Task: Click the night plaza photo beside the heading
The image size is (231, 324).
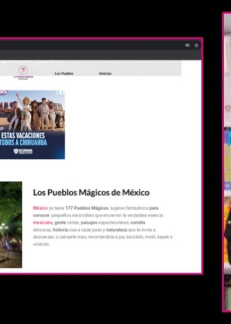Action: pos(11,225)
